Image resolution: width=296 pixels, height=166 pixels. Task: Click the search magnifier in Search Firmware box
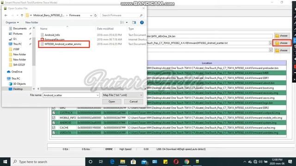pos(141,15)
